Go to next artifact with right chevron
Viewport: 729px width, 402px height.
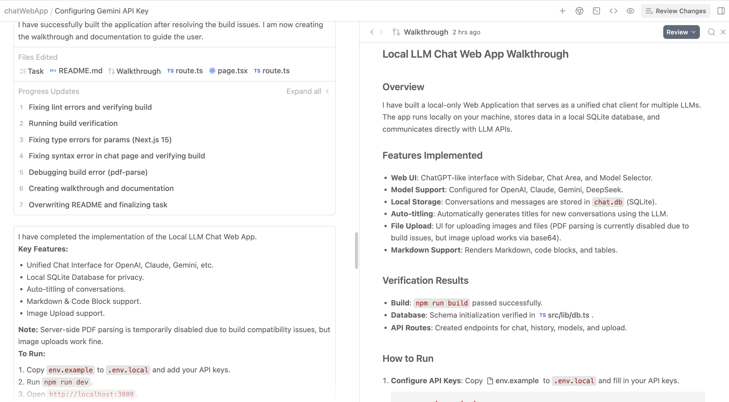click(381, 32)
